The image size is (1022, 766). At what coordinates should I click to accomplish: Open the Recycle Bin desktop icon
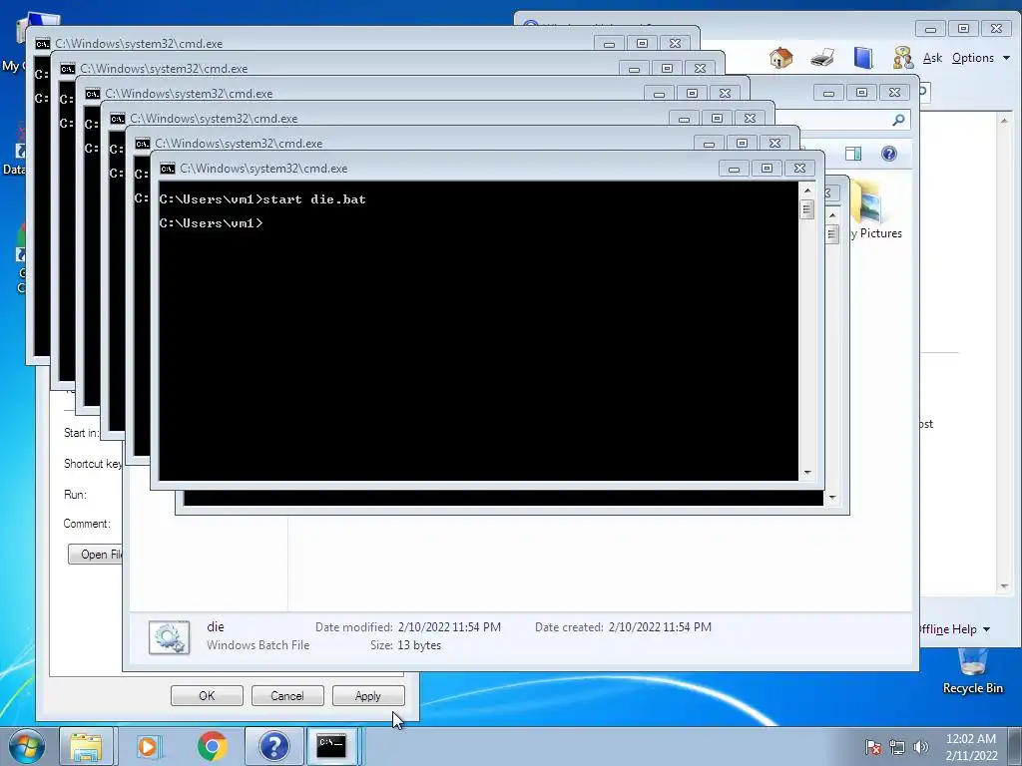click(x=972, y=672)
